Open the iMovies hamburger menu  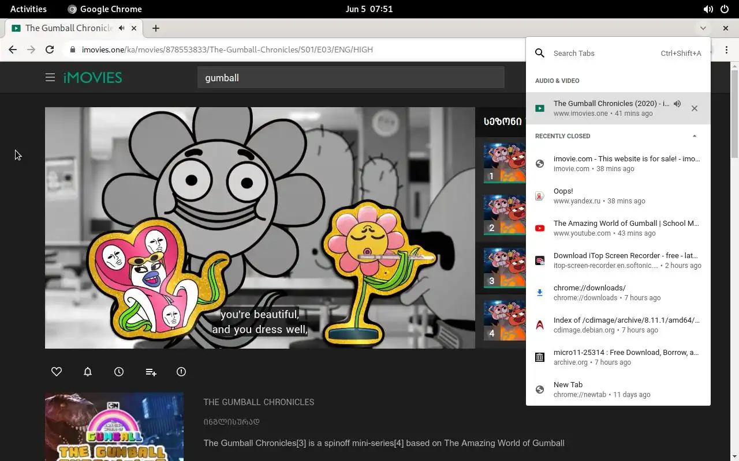coord(50,77)
